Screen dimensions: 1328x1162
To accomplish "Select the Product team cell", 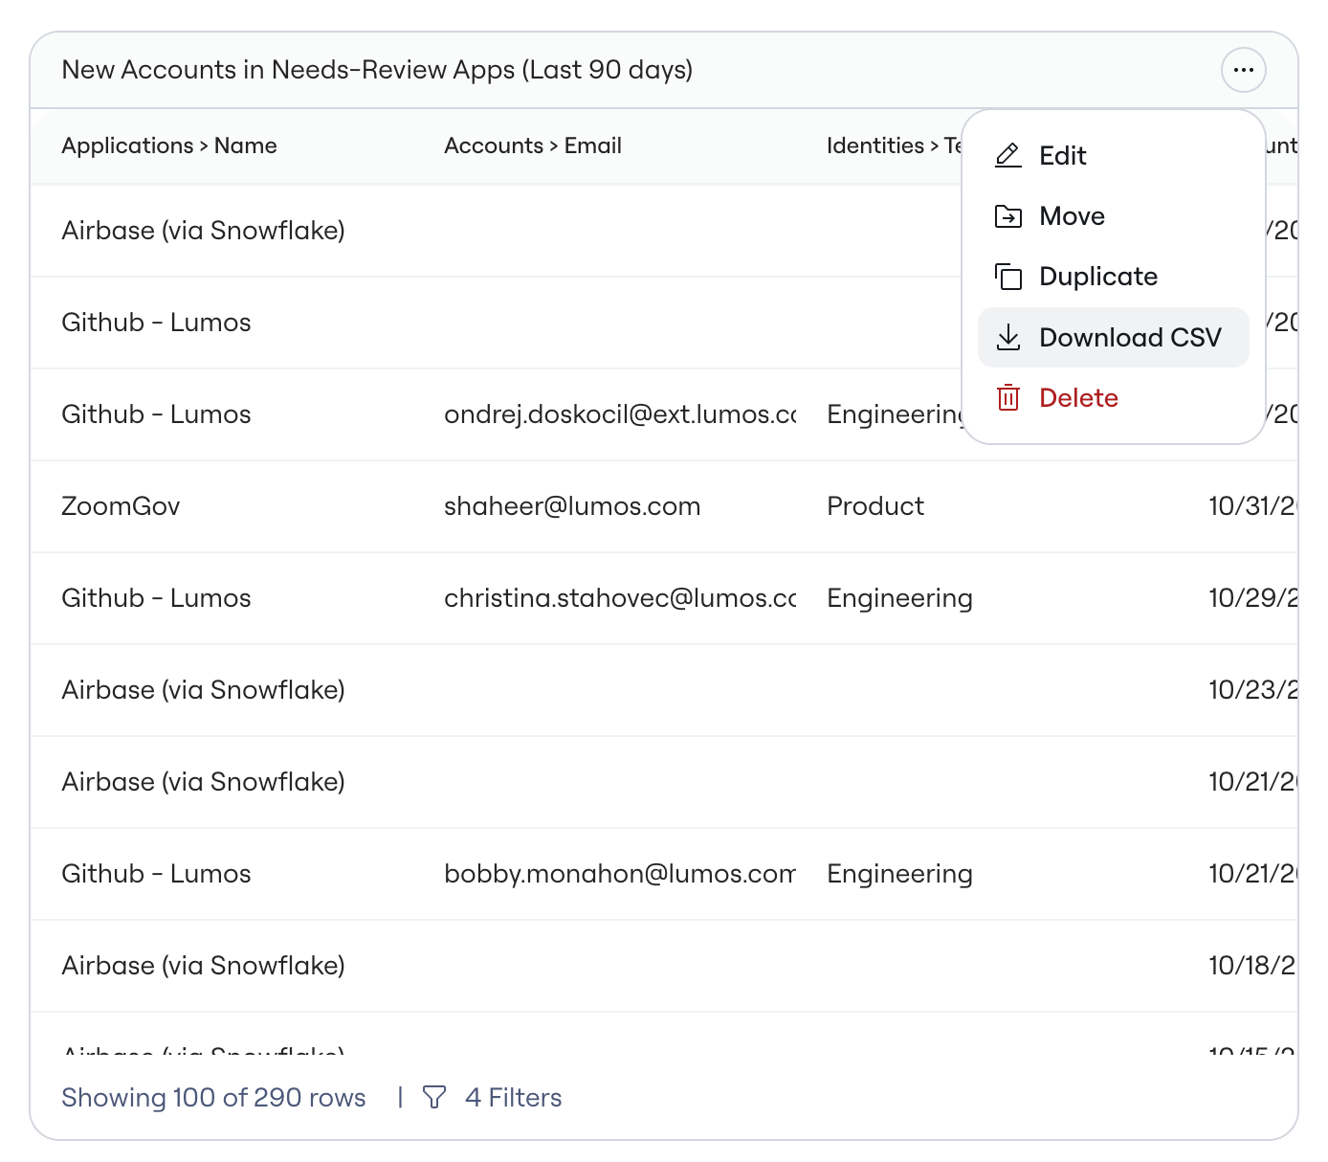I will [875, 506].
